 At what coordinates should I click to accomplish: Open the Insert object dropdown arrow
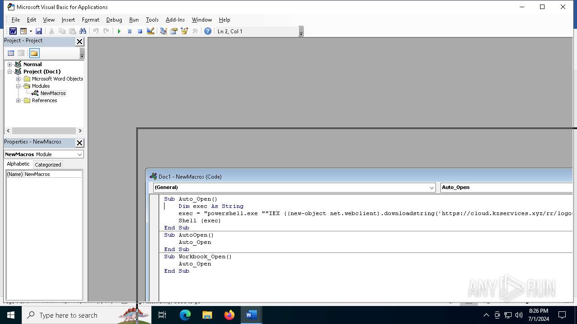click(x=31, y=31)
